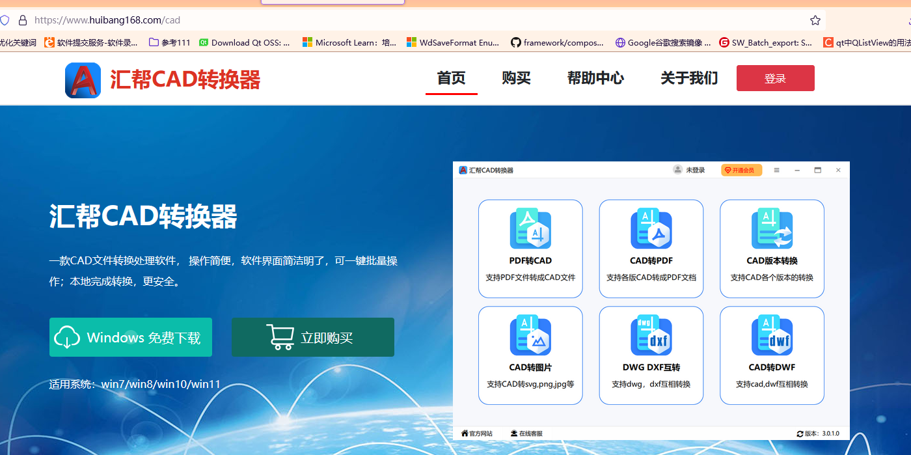Click the CAD转DWF title text
This screenshot has height=455, width=911.
pyautogui.click(x=772, y=367)
